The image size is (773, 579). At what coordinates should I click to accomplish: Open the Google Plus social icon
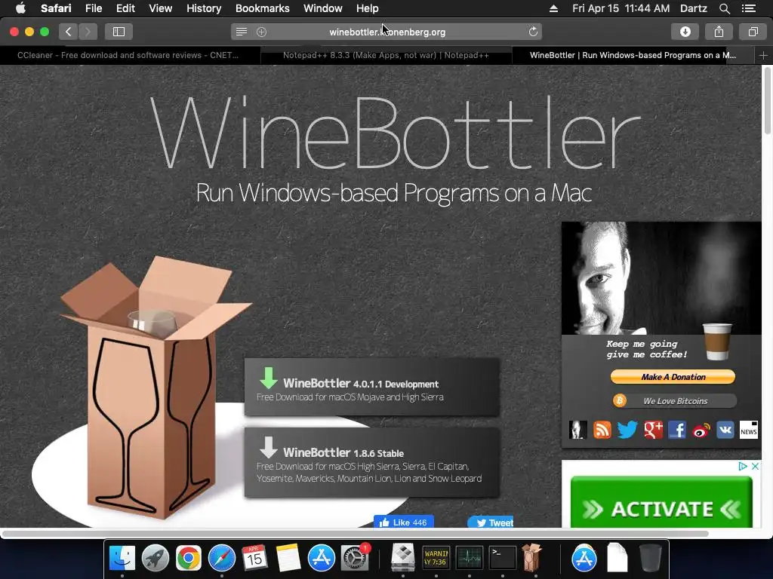pos(653,430)
